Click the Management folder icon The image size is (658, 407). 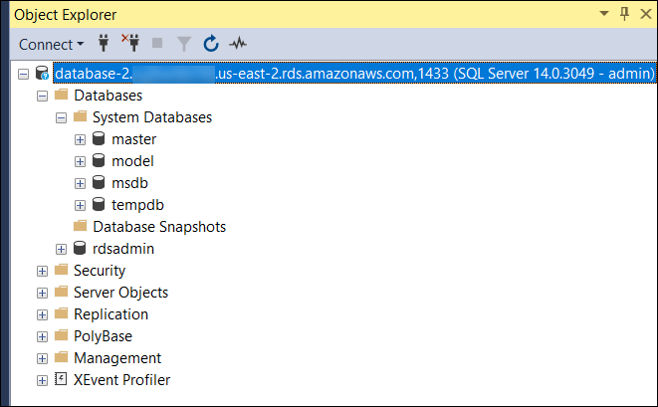pyautogui.click(x=62, y=357)
